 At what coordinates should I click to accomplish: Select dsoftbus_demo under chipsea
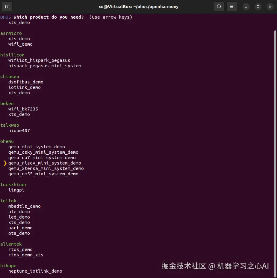pos(26,82)
